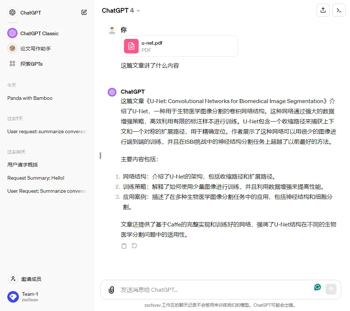Open the past-7-days User request conversation

pos(47,132)
